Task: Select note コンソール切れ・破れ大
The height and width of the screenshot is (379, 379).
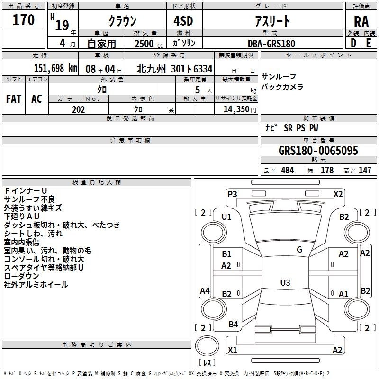Action: (x=44, y=259)
